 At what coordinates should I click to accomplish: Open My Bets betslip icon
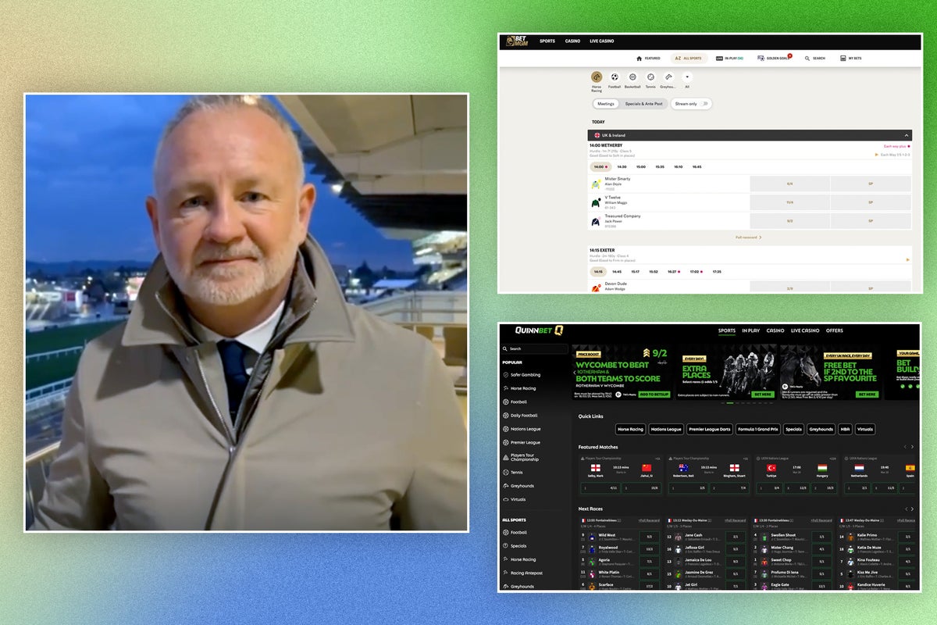tap(843, 59)
